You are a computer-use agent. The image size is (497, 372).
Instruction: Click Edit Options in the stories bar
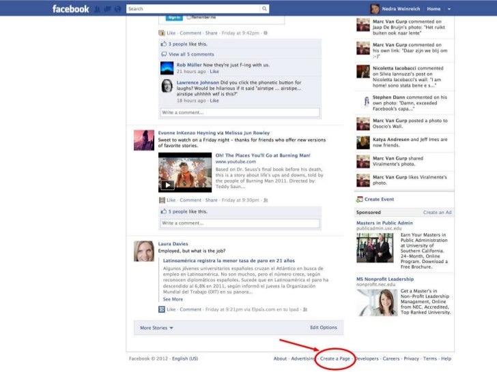pos(324,328)
